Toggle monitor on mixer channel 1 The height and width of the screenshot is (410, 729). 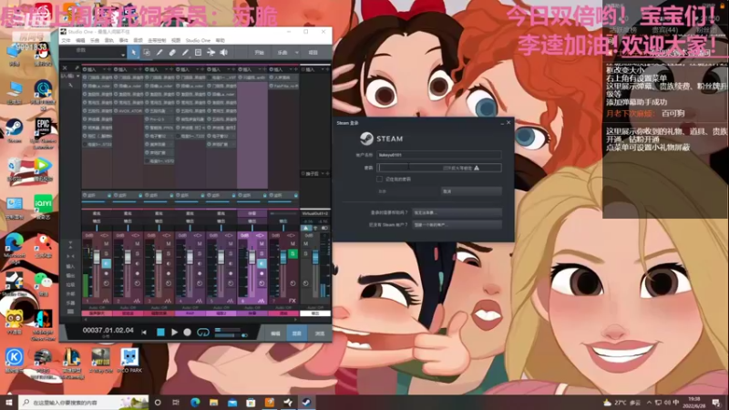tap(106, 263)
